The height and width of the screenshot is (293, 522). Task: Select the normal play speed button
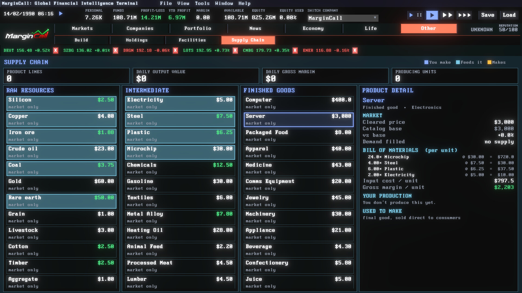point(432,15)
